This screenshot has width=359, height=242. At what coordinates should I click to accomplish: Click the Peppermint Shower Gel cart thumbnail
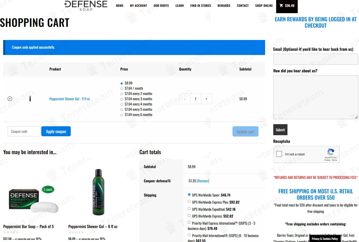(30, 99)
